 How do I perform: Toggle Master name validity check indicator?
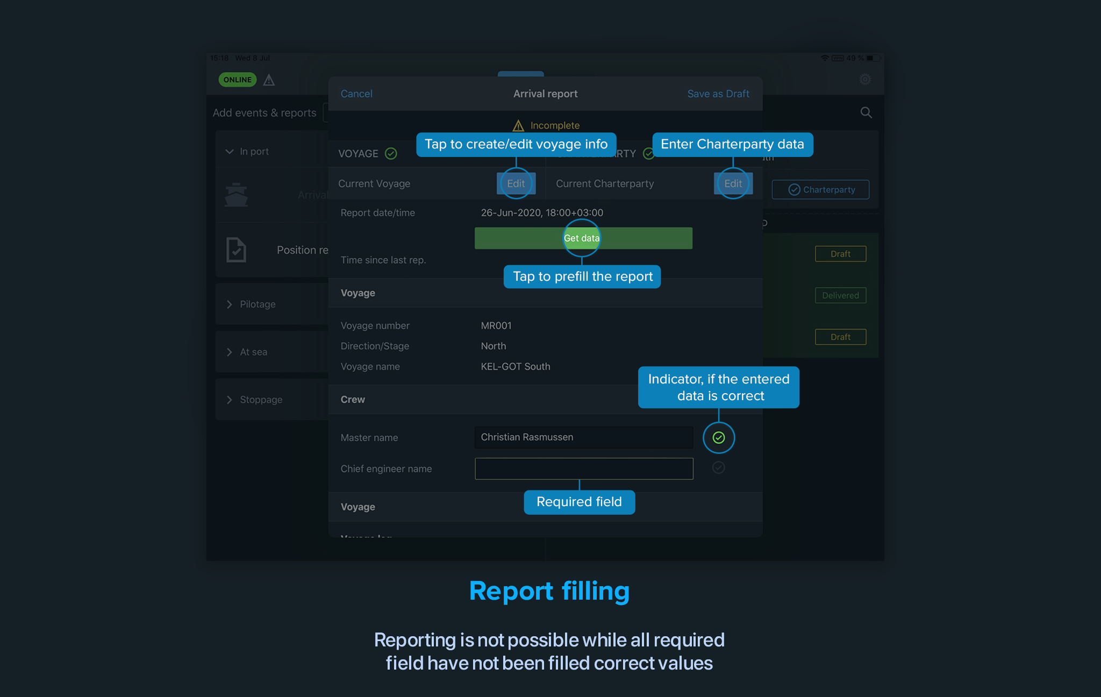pos(718,438)
